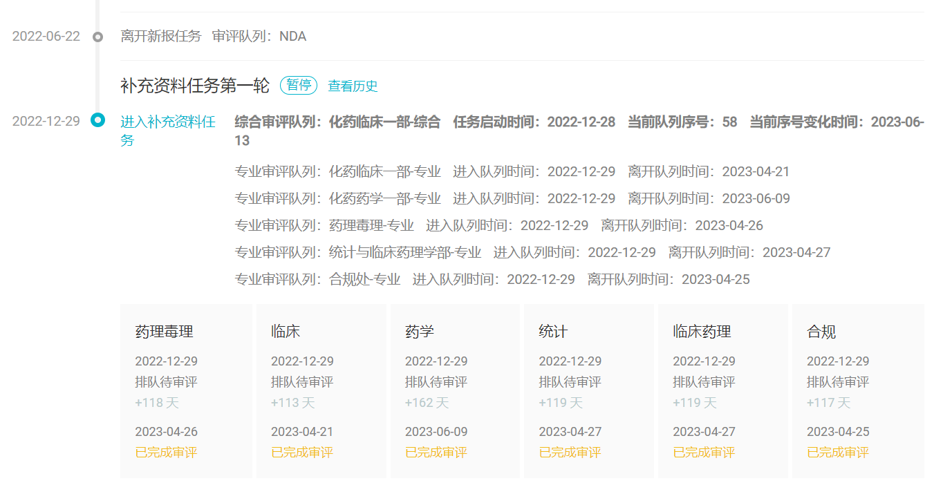Click the 暂停 status badge
943x494 pixels.
299,86
